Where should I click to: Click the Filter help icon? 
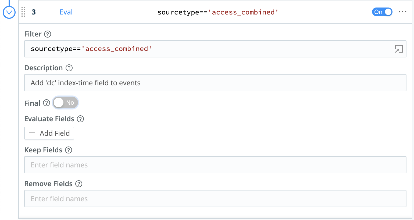(x=48, y=34)
